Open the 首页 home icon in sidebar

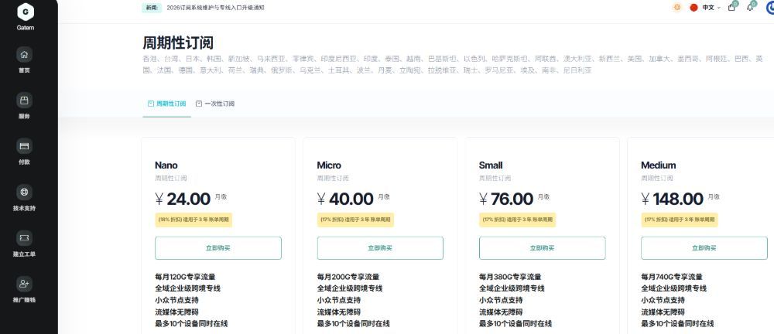(x=25, y=55)
